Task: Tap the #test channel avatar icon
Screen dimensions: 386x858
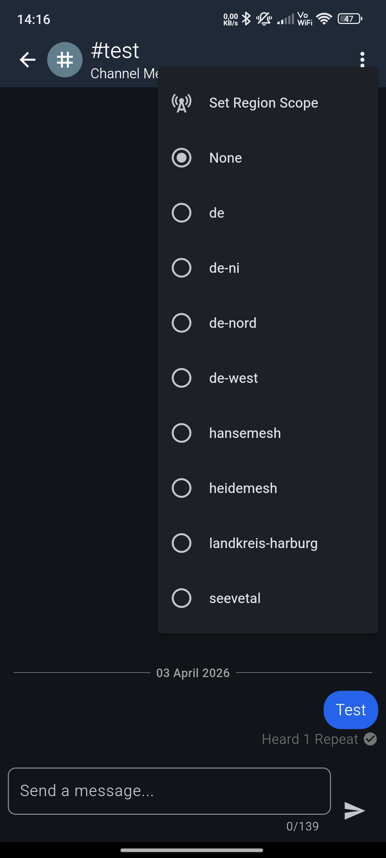Action: tap(65, 60)
